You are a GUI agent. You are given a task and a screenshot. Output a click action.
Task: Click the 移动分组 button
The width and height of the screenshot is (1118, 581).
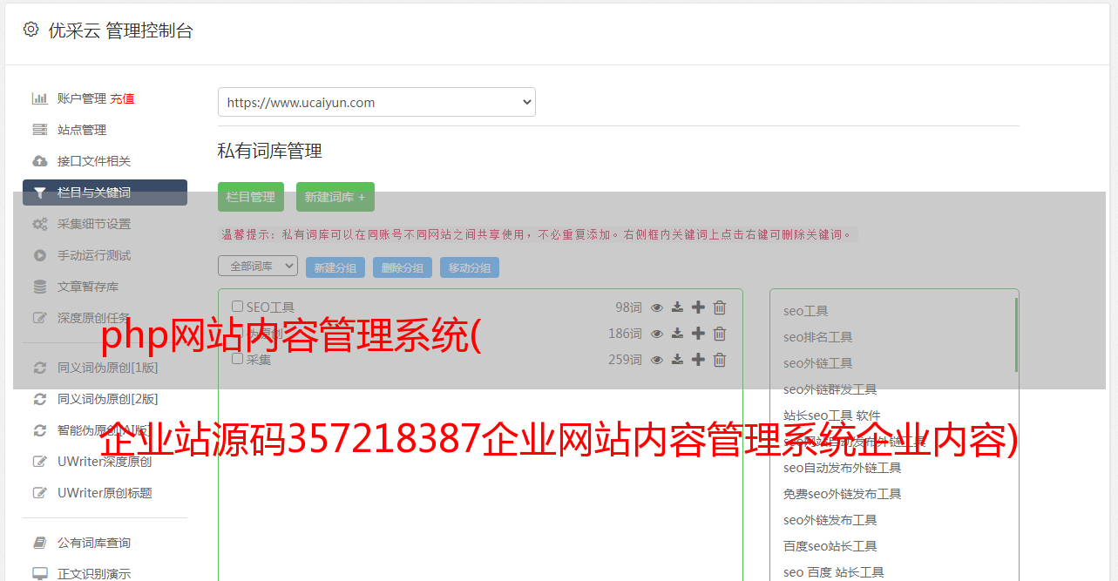[x=470, y=267]
